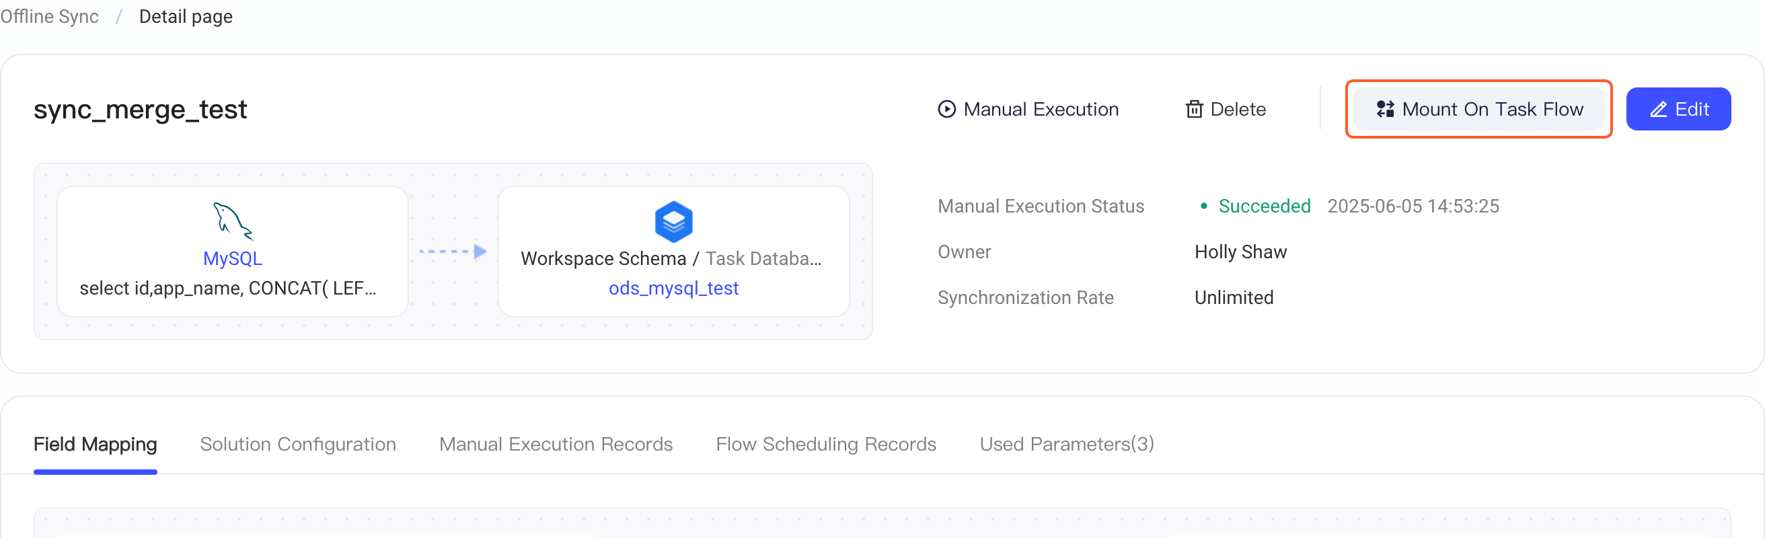Click the blue Workspace Schema layers icon
Viewport: 1765px width, 538px height.
click(673, 221)
